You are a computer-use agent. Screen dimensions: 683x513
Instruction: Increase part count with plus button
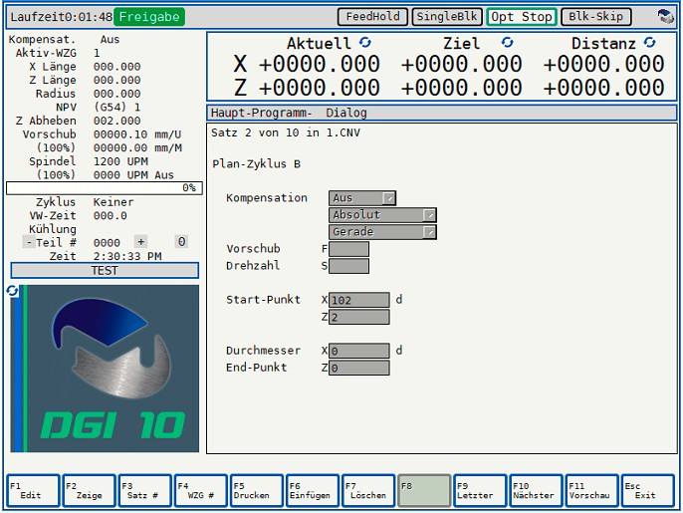[x=140, y=242]
